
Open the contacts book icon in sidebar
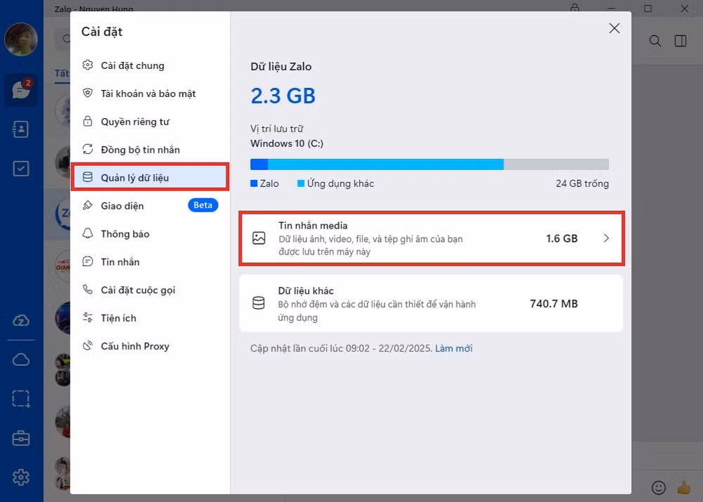[x=20, y=129]
